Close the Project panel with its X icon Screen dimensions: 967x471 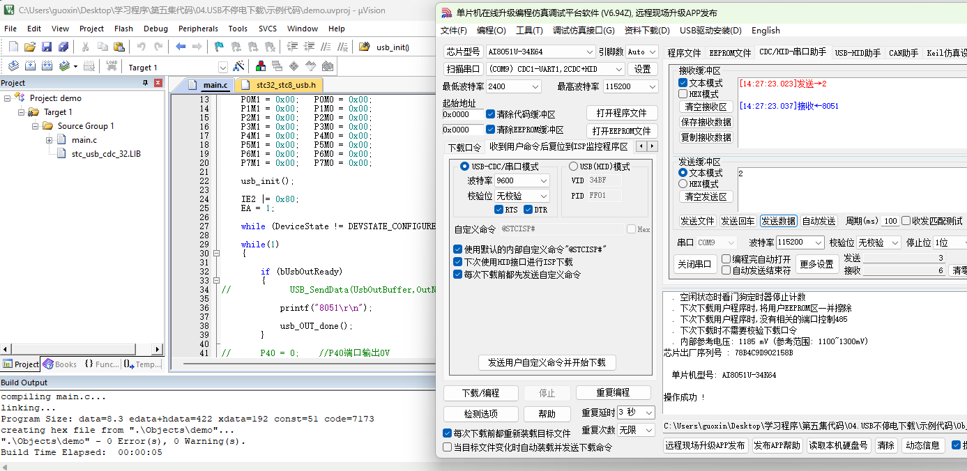tap(158, 83)
